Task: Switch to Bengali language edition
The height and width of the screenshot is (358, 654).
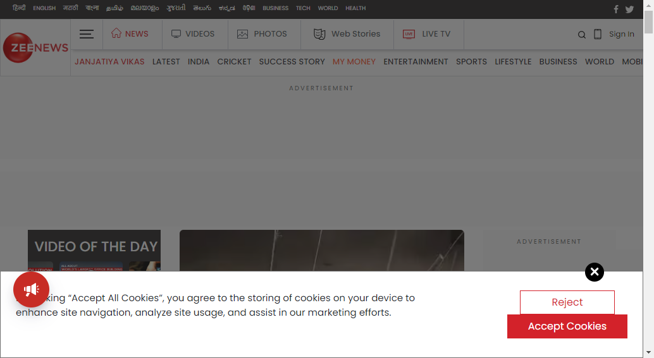Action: (92, 8)
